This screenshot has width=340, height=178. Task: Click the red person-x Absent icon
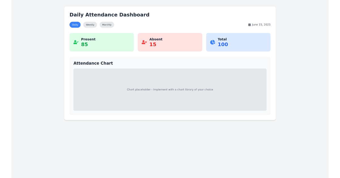click(144, 42)
